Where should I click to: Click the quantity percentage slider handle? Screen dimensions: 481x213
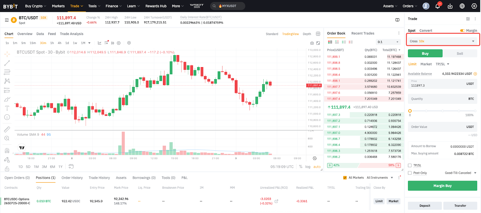410,111
